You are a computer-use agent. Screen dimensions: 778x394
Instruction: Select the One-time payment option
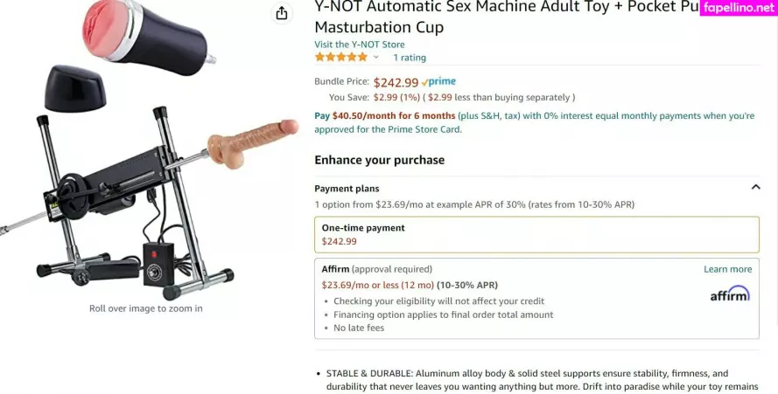point(536,235)
